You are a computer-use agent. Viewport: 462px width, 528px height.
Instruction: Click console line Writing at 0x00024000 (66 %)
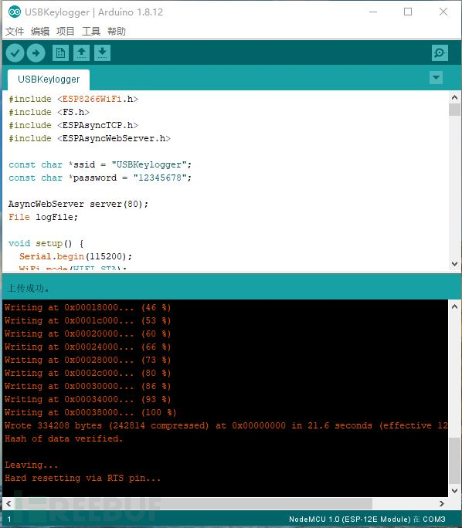[x=88, y=347]
